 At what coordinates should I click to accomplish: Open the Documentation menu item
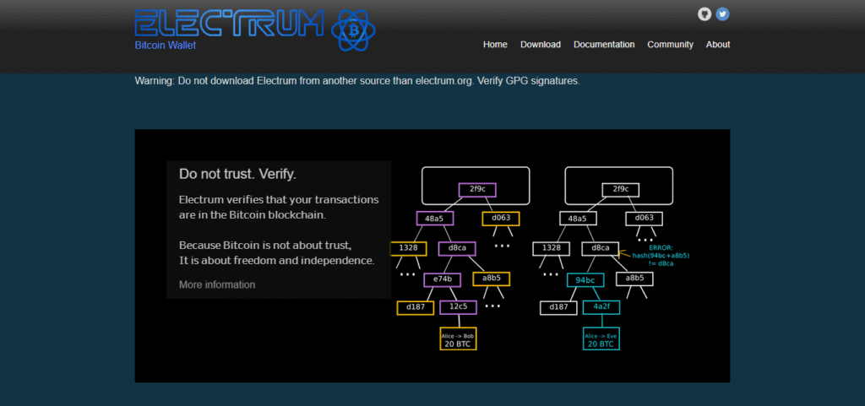[604, 45]
